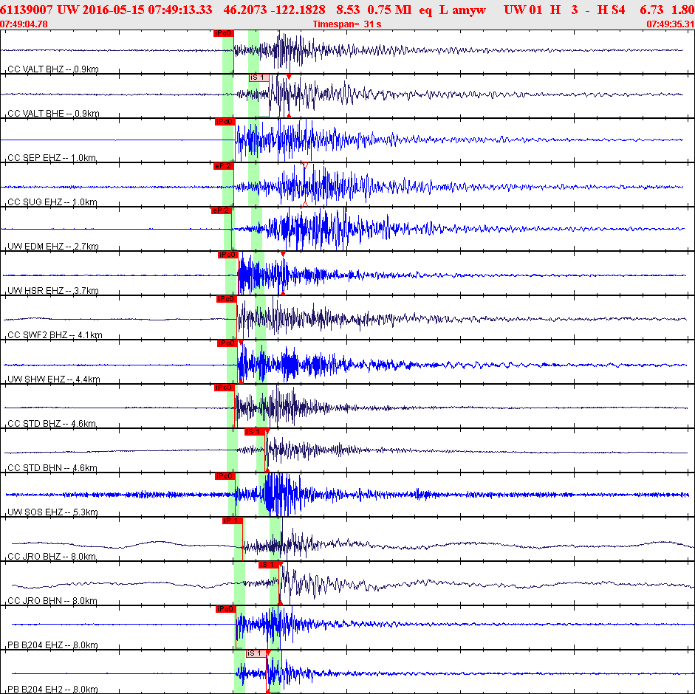
Task: Select the channel label CC VALT BHE -- 0.9km
Action: (x=54, y=114)
